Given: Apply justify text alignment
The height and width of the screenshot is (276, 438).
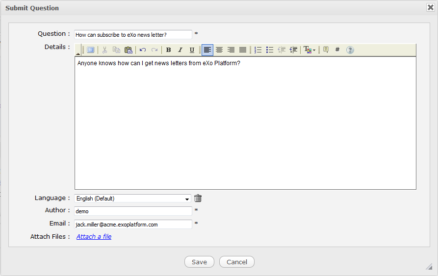Looking at the screenshot, I should pos(243,50).
